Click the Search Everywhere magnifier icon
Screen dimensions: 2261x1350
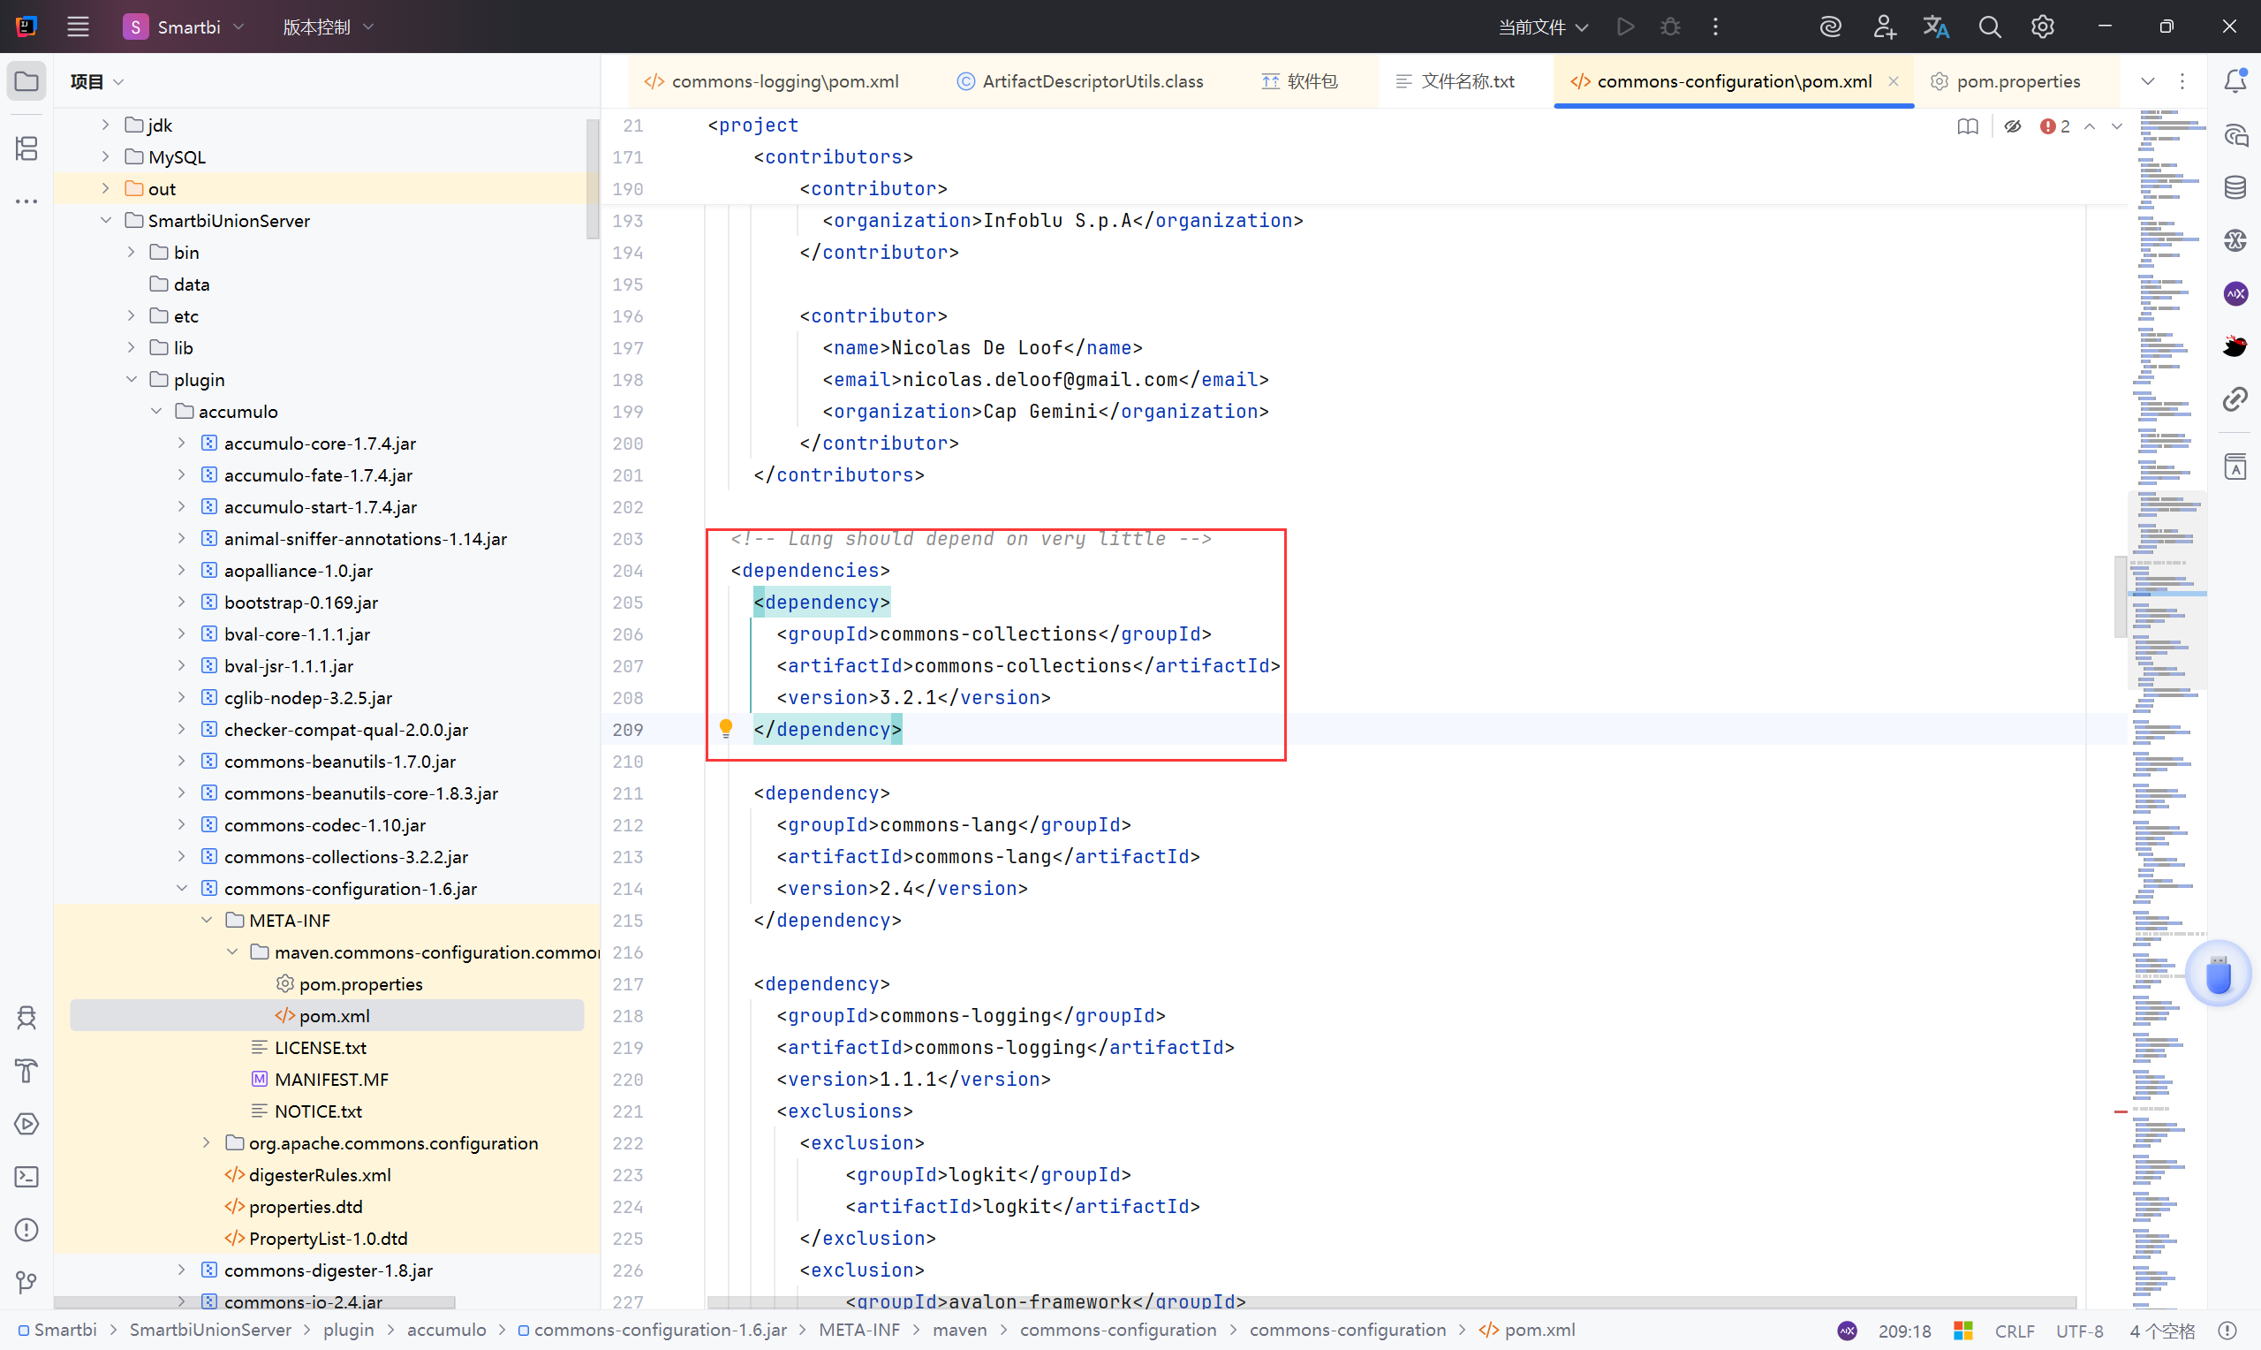click(x=1989, y=27)
